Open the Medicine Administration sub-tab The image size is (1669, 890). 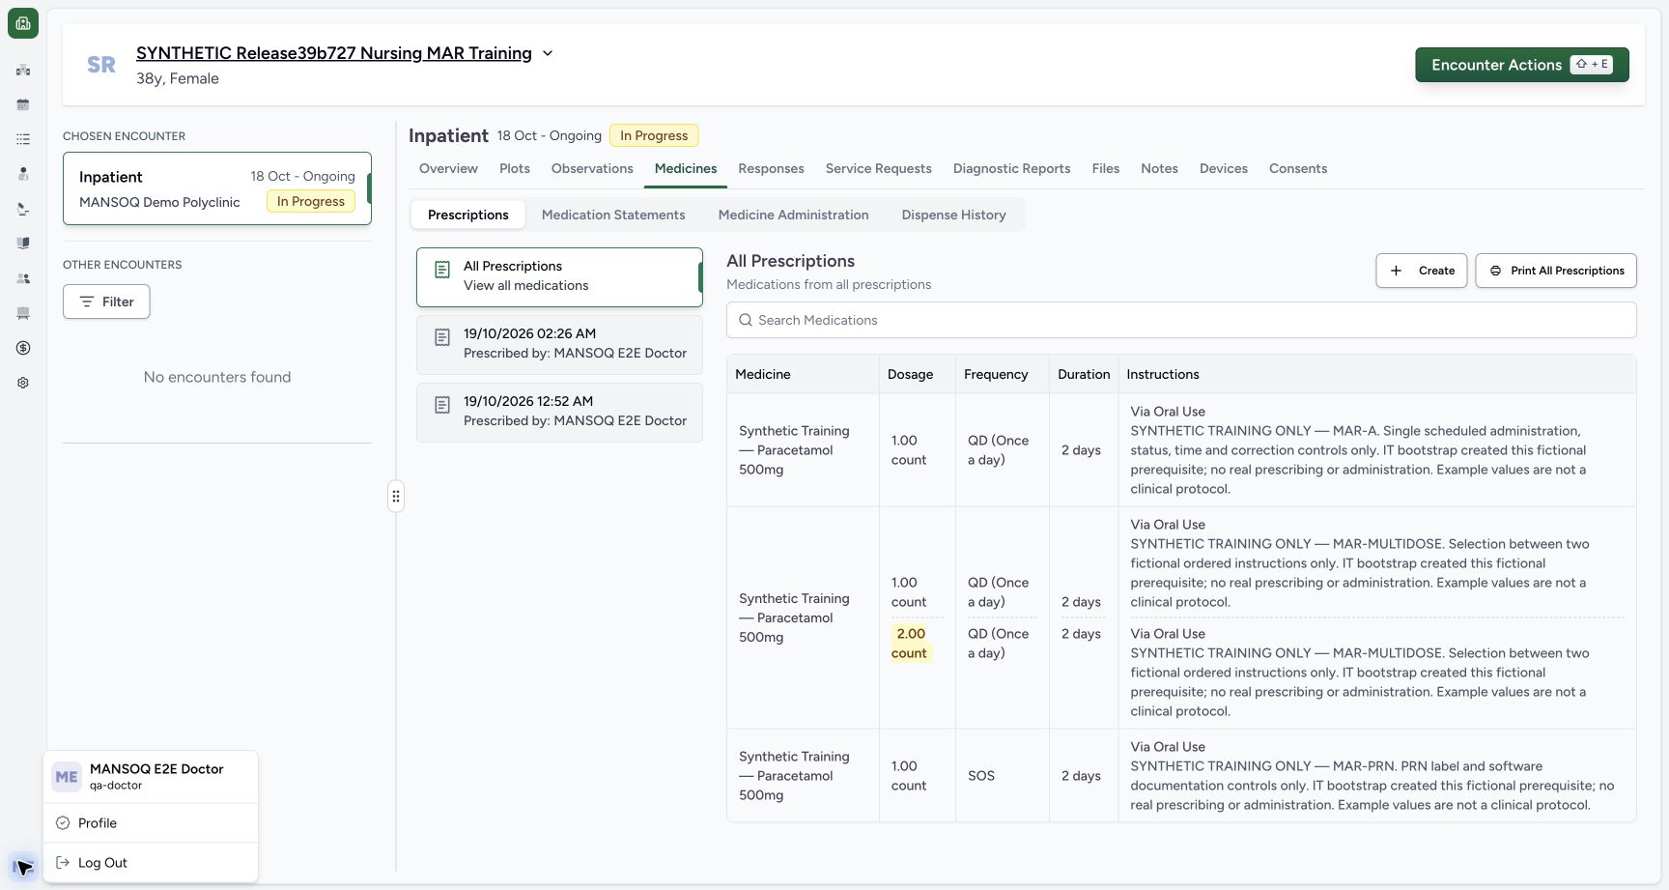(x=794, y=215)
